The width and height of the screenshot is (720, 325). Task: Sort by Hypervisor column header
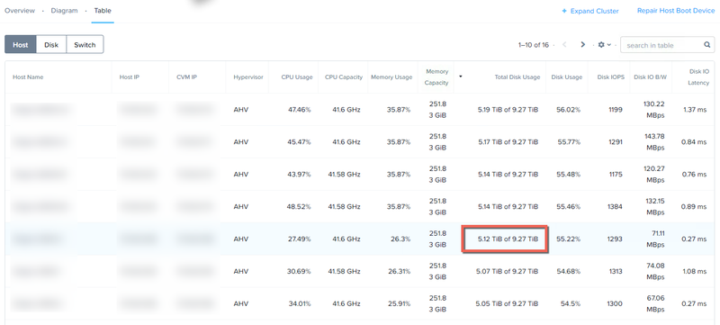tap(248, 77)
